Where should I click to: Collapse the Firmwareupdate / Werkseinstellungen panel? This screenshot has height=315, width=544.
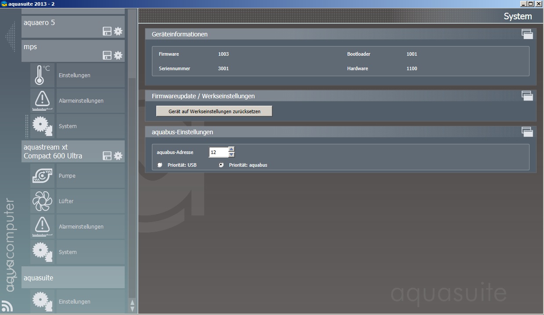coord(527,96)
